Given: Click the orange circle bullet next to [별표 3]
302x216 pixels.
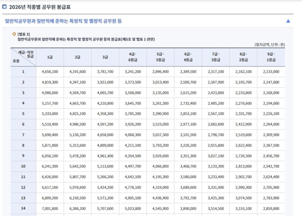Looking at the screenshot, I should (14, 34).
